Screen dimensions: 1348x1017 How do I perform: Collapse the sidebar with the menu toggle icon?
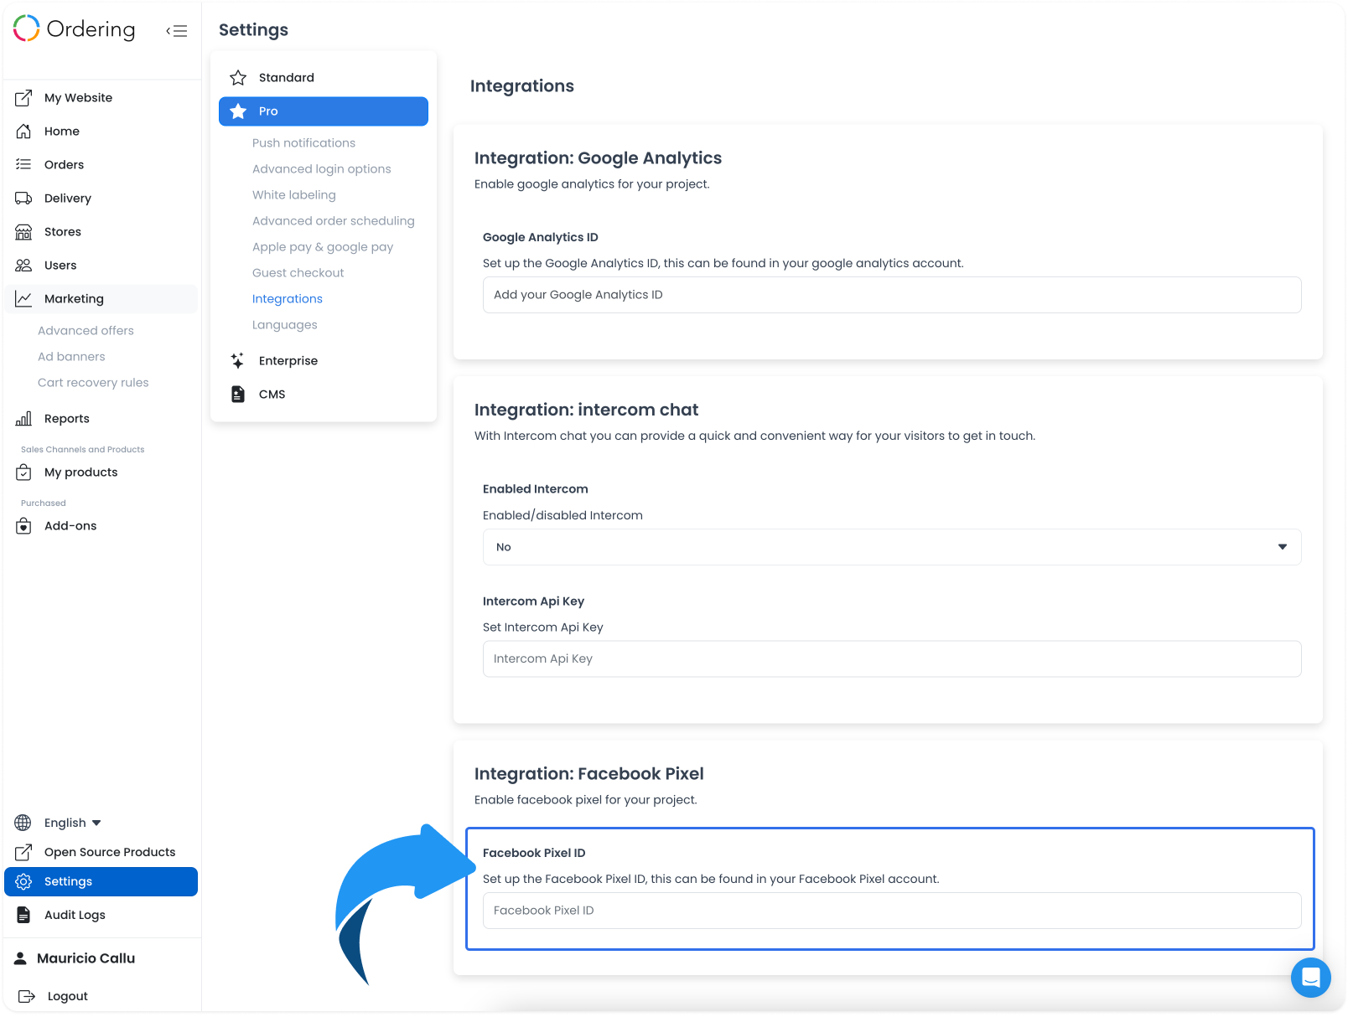(176, 31)
